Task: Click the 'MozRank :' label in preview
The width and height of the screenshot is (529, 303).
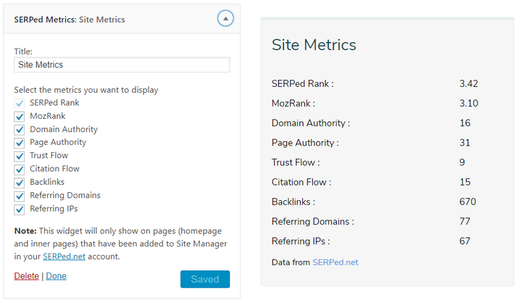Action: point(293,103)
